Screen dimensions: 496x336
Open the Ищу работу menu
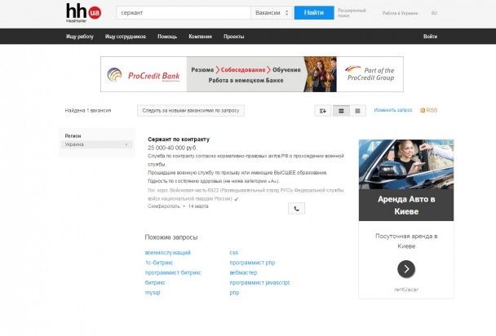click(80, 37)
